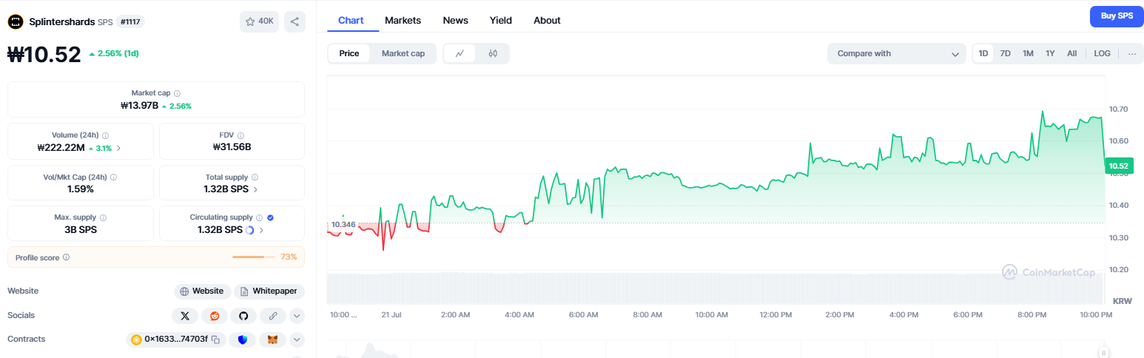Open the Chart tab
The image size is (1144, 358).
coord(351,20)
